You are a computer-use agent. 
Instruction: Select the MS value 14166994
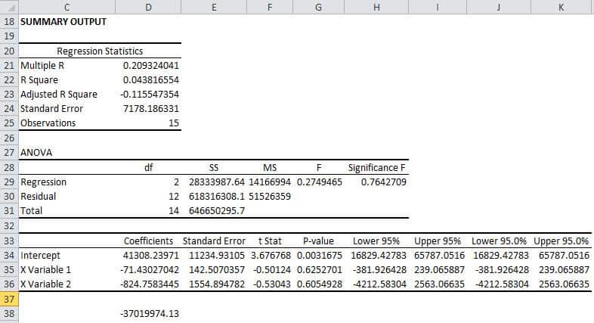[x=270, y=182]
